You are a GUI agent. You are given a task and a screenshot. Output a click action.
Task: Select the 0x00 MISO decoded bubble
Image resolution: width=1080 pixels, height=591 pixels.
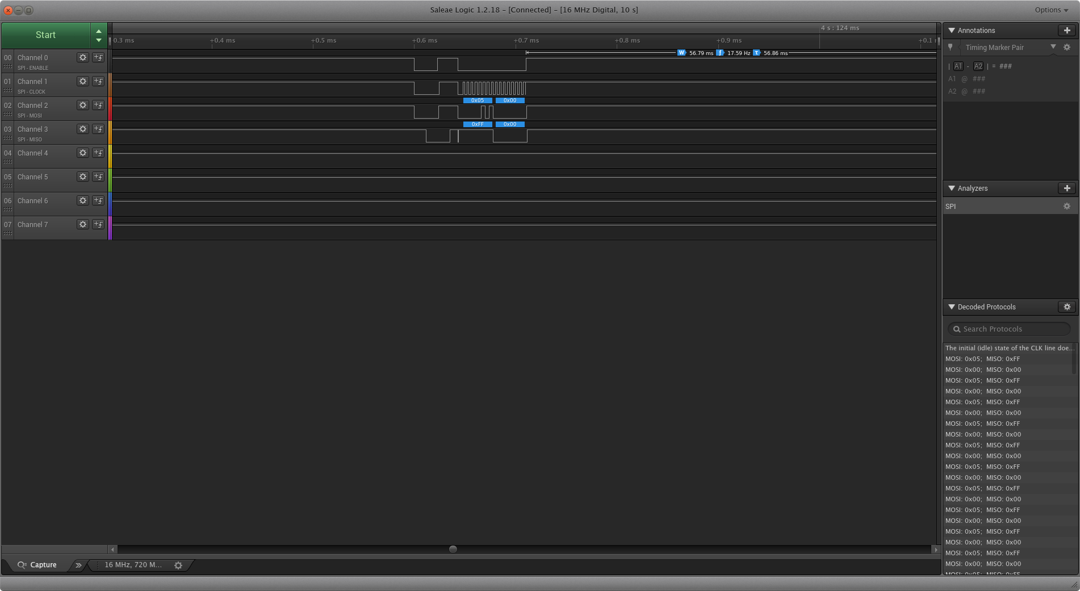(510, 124)
